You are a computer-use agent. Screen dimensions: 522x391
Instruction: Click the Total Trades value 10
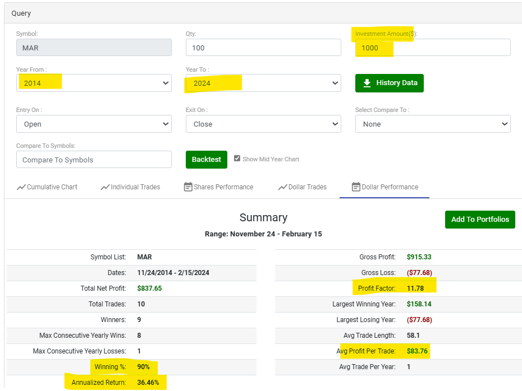coord(141,304)
